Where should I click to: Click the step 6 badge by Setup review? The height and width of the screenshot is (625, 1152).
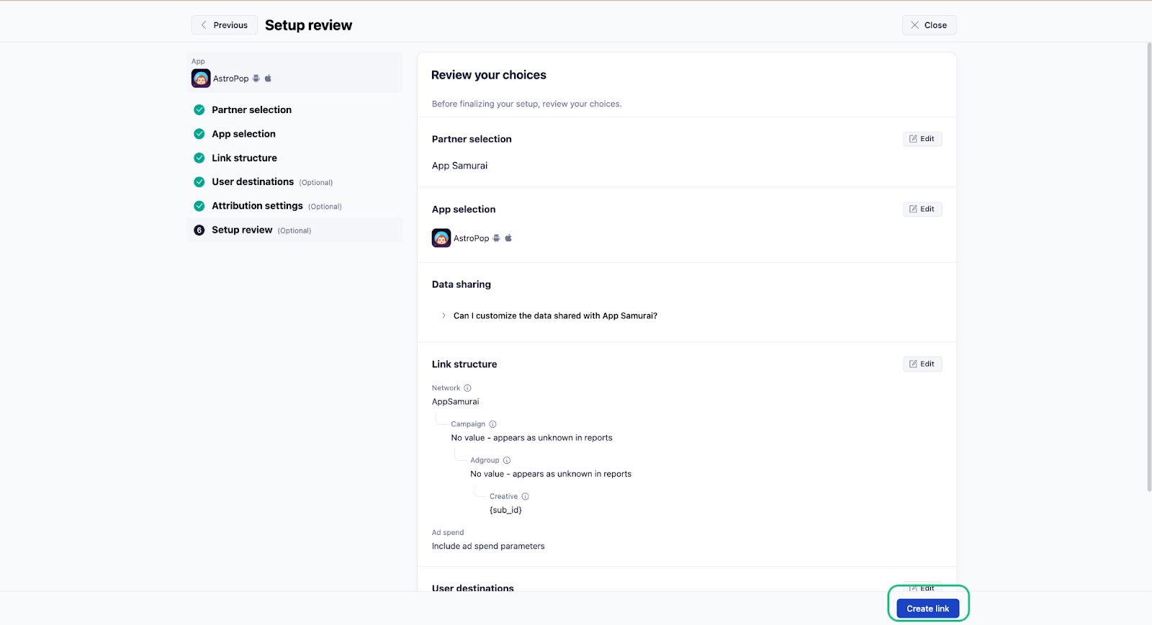(199, 230)
